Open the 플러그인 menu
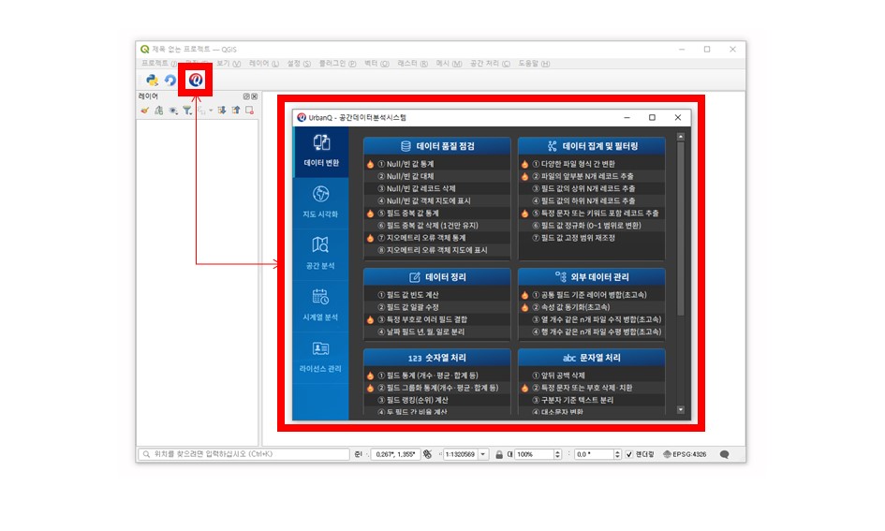885x531 pixels. click(337, 64)
